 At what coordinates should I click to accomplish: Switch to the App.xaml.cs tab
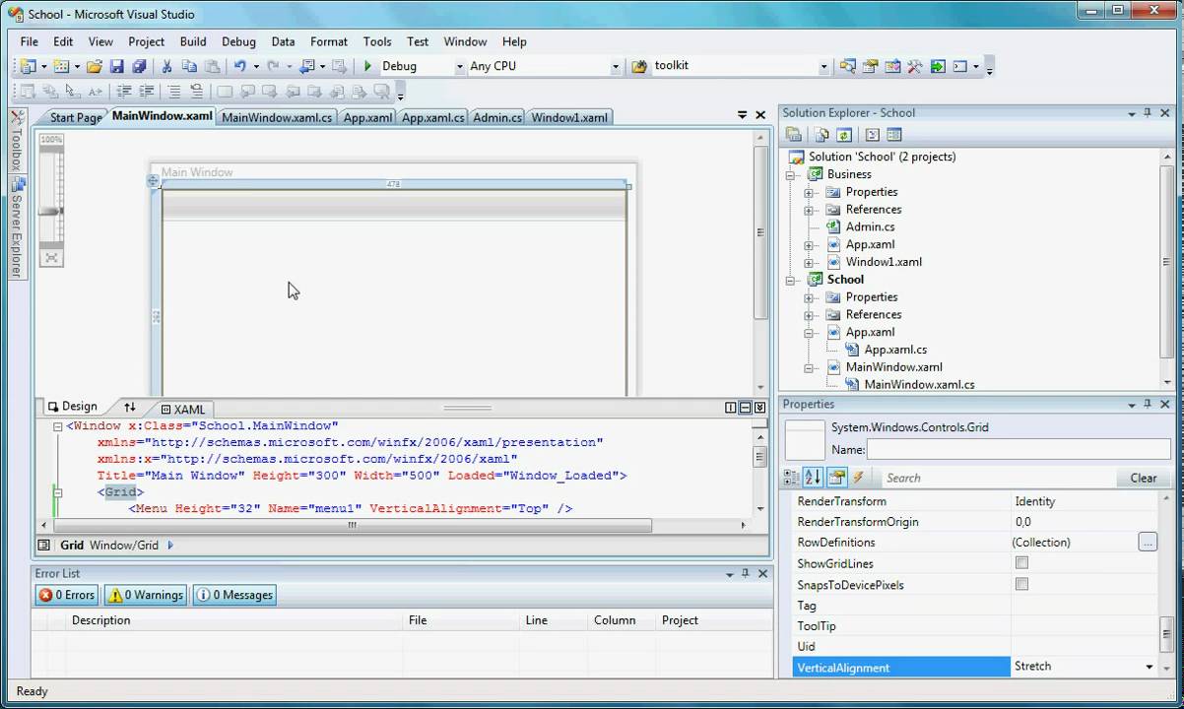(432, 117)
